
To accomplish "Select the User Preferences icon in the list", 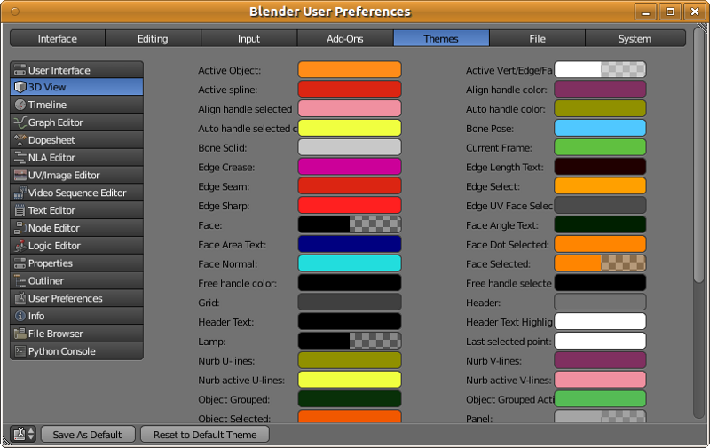I will (20, 299).
